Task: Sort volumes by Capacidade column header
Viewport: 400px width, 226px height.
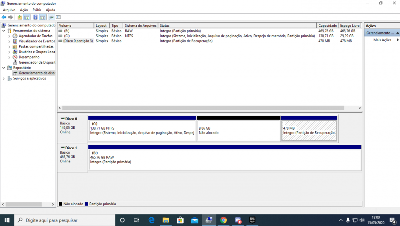Action: pos(327,26)
